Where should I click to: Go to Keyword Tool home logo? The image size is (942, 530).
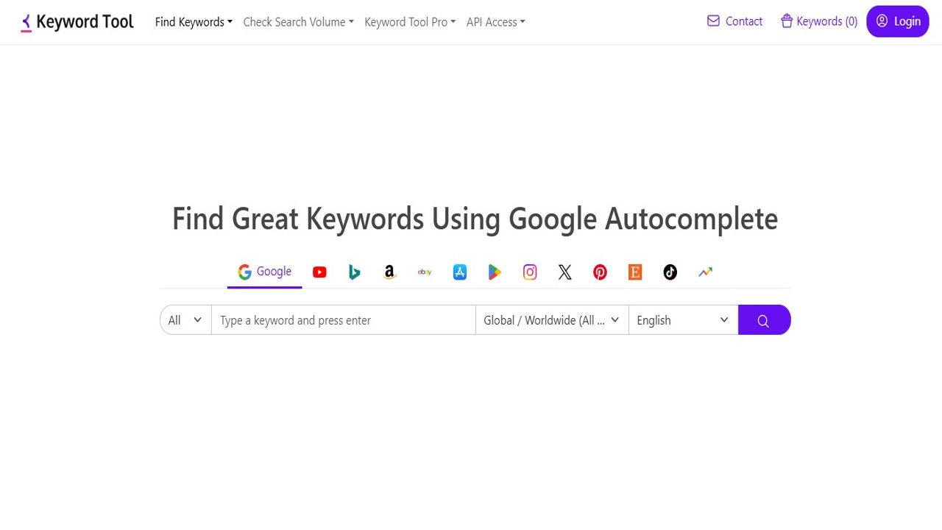[77, 22]
